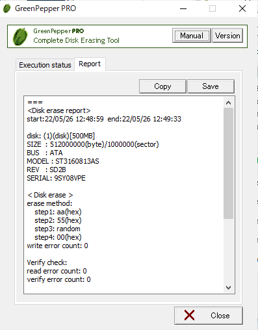Click the SERIAL 9SY08VPE line
The width and height of the screenshot is (258, 330).
tap(56, 178)
